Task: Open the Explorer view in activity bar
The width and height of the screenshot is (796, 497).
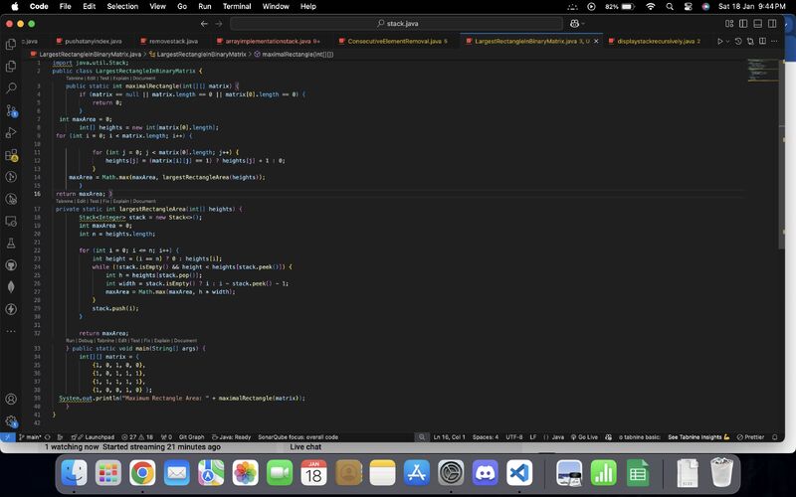Action: (x=11, y=43)
